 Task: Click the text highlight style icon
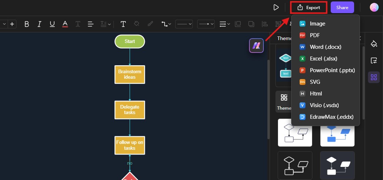pyautogui.click(x=78, y=24)
